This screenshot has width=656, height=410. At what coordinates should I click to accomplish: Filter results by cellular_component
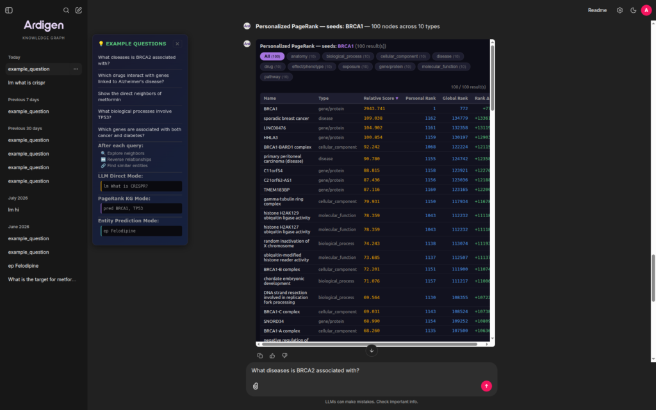click(x=403, y=56)
